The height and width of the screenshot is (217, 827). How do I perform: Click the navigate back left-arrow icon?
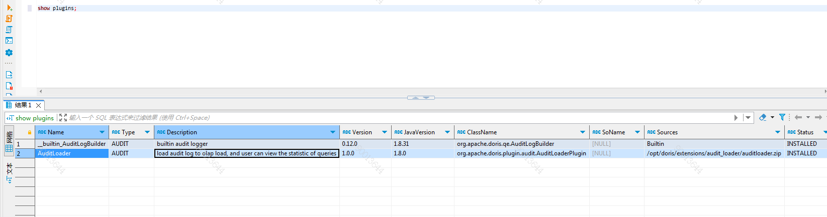click(x=798, y=117)
